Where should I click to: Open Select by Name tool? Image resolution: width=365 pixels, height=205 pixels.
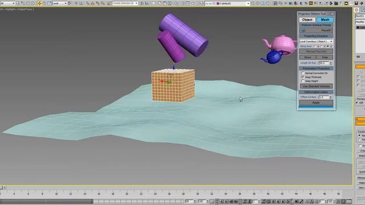[23, 3]
